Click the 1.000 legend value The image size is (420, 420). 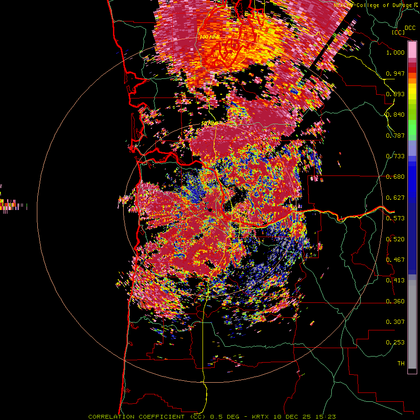pos(395,52)
